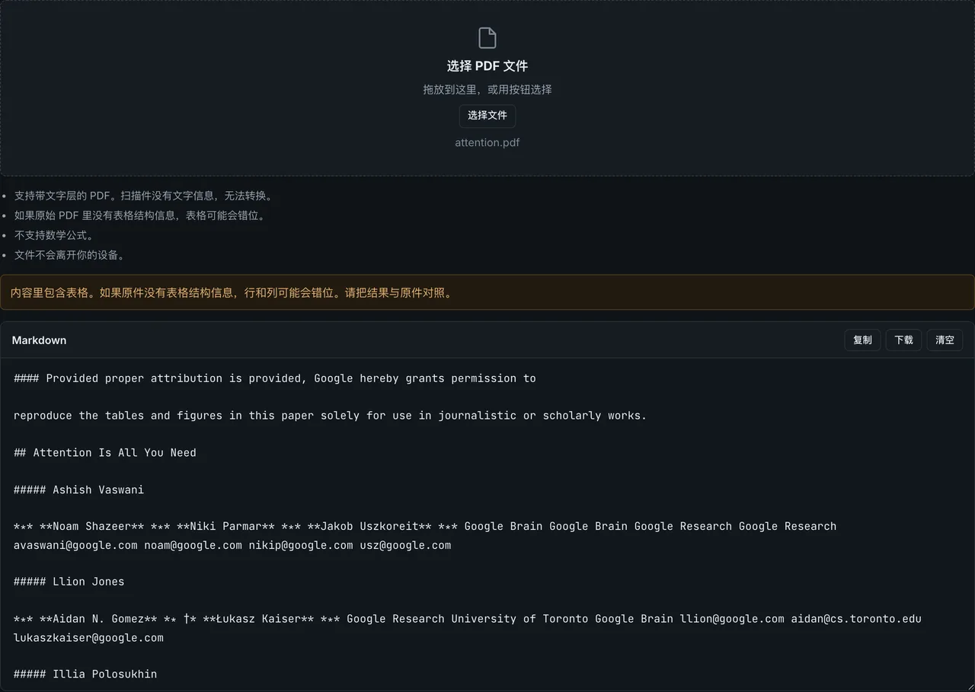
Task: Click the yellow table warning banner
Action: pyautogui.click(x=487, y=292)
